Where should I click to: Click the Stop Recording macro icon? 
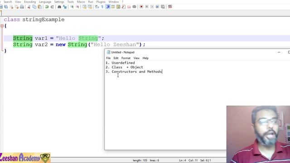click(147, 7)
